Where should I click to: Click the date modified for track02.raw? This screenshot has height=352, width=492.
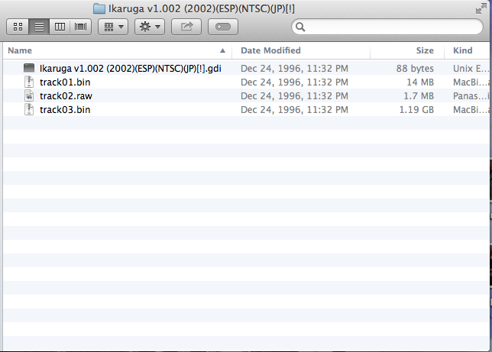coord(294,96)
